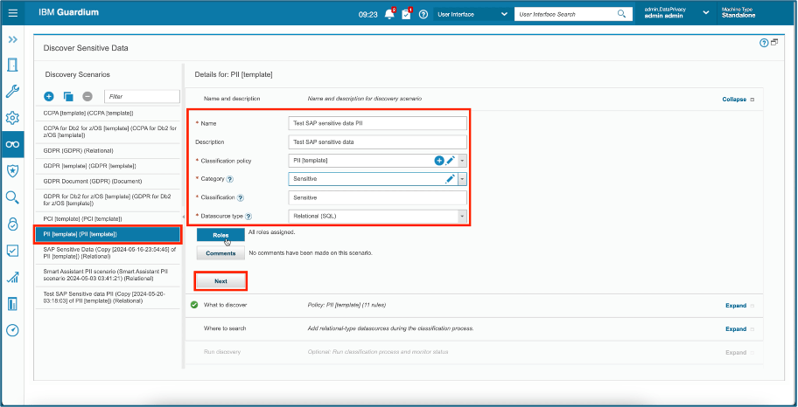This screenshot has width=798, height=407.
Task: Select SAP Sensitive Data copy scenario
Action: [x=108, y=252]
